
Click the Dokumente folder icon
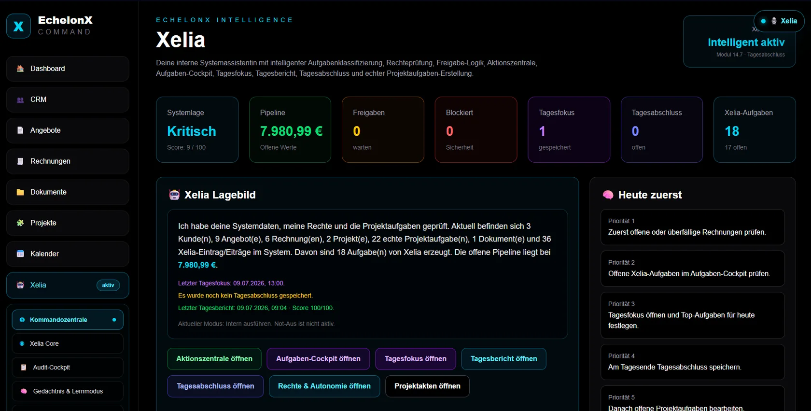(x=20, y=192)
